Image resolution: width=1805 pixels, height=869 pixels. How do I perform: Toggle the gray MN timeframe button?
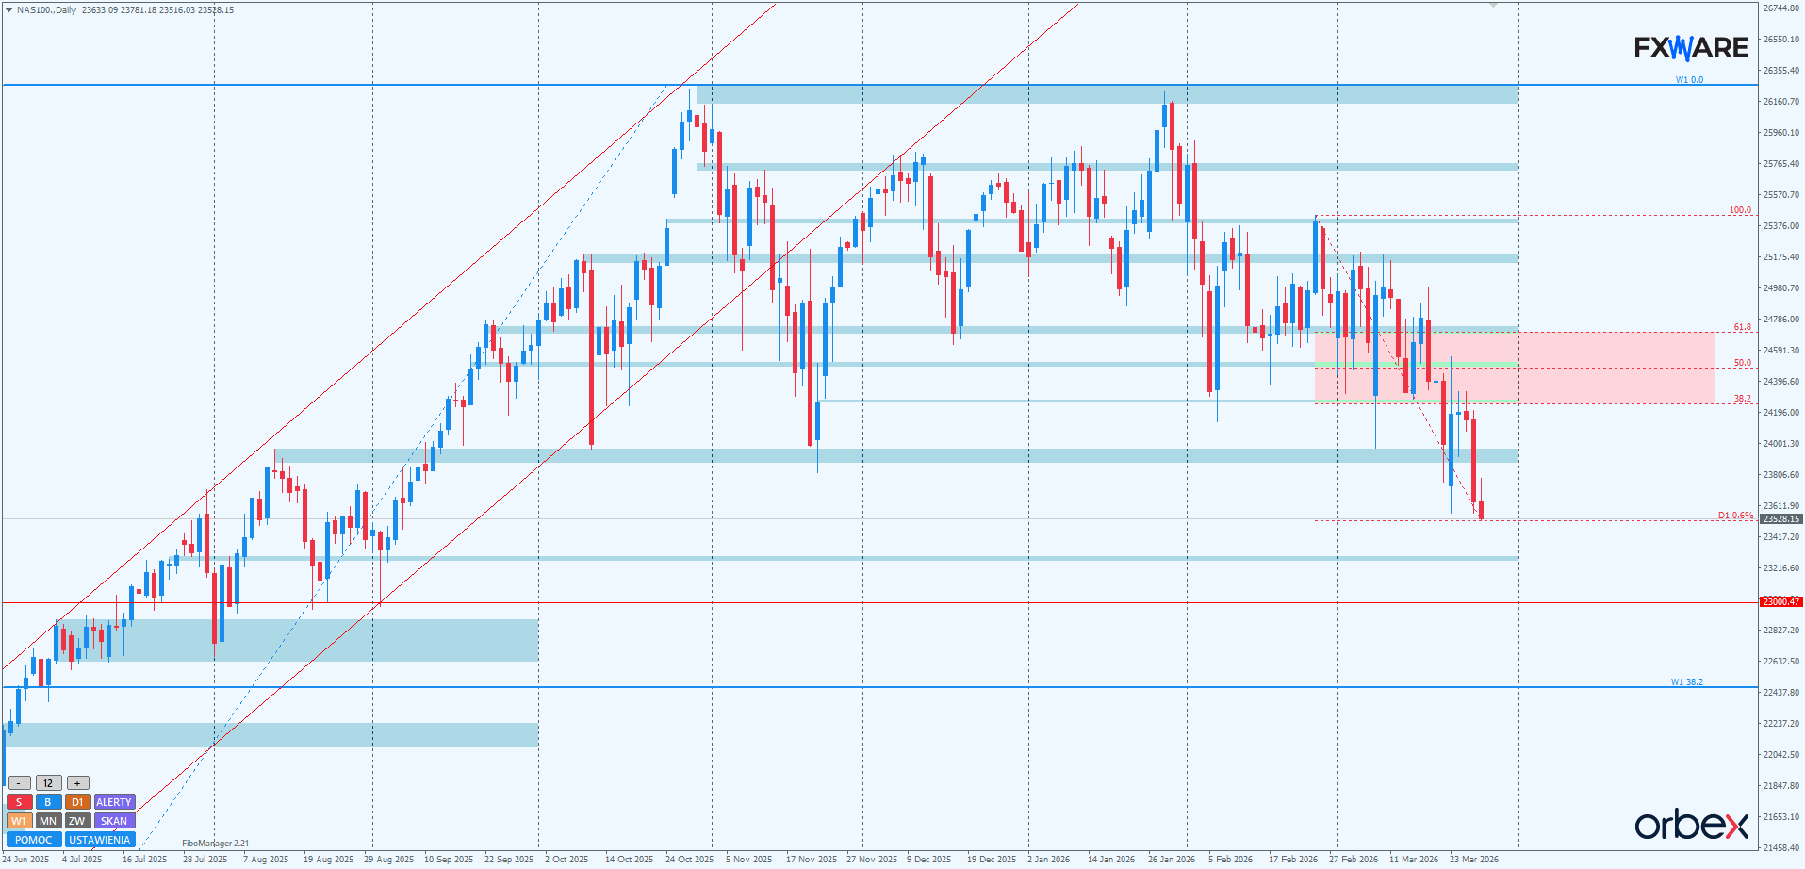point(48,821)
